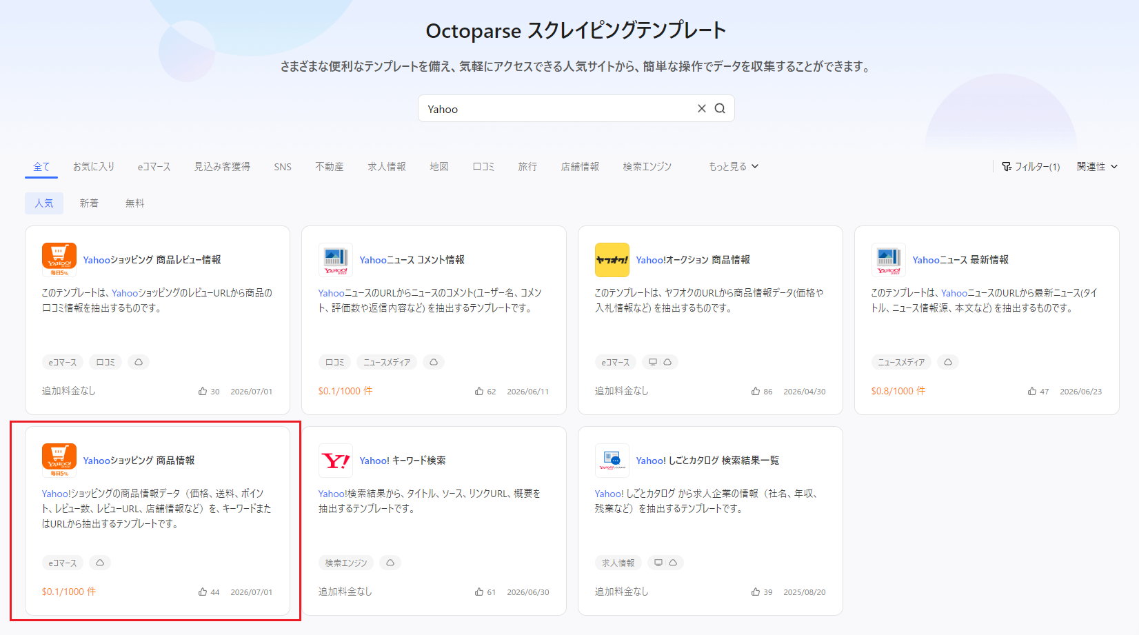Click the 口コミ tag on 商品レビュー情報 card

click(105, 362)
